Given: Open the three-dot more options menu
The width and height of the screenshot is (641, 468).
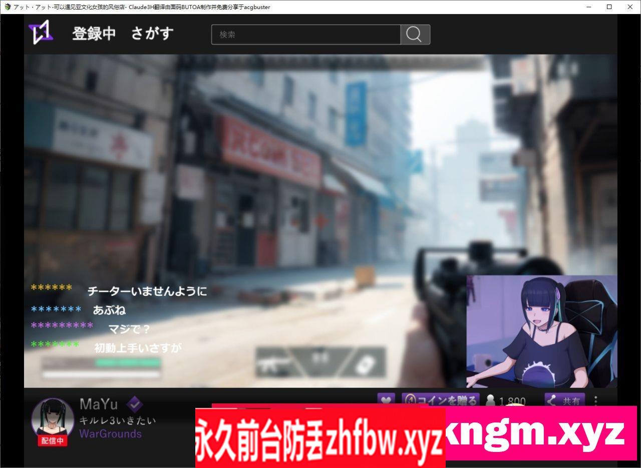Looking at the screenshot, I should click(x=595, y=401).
